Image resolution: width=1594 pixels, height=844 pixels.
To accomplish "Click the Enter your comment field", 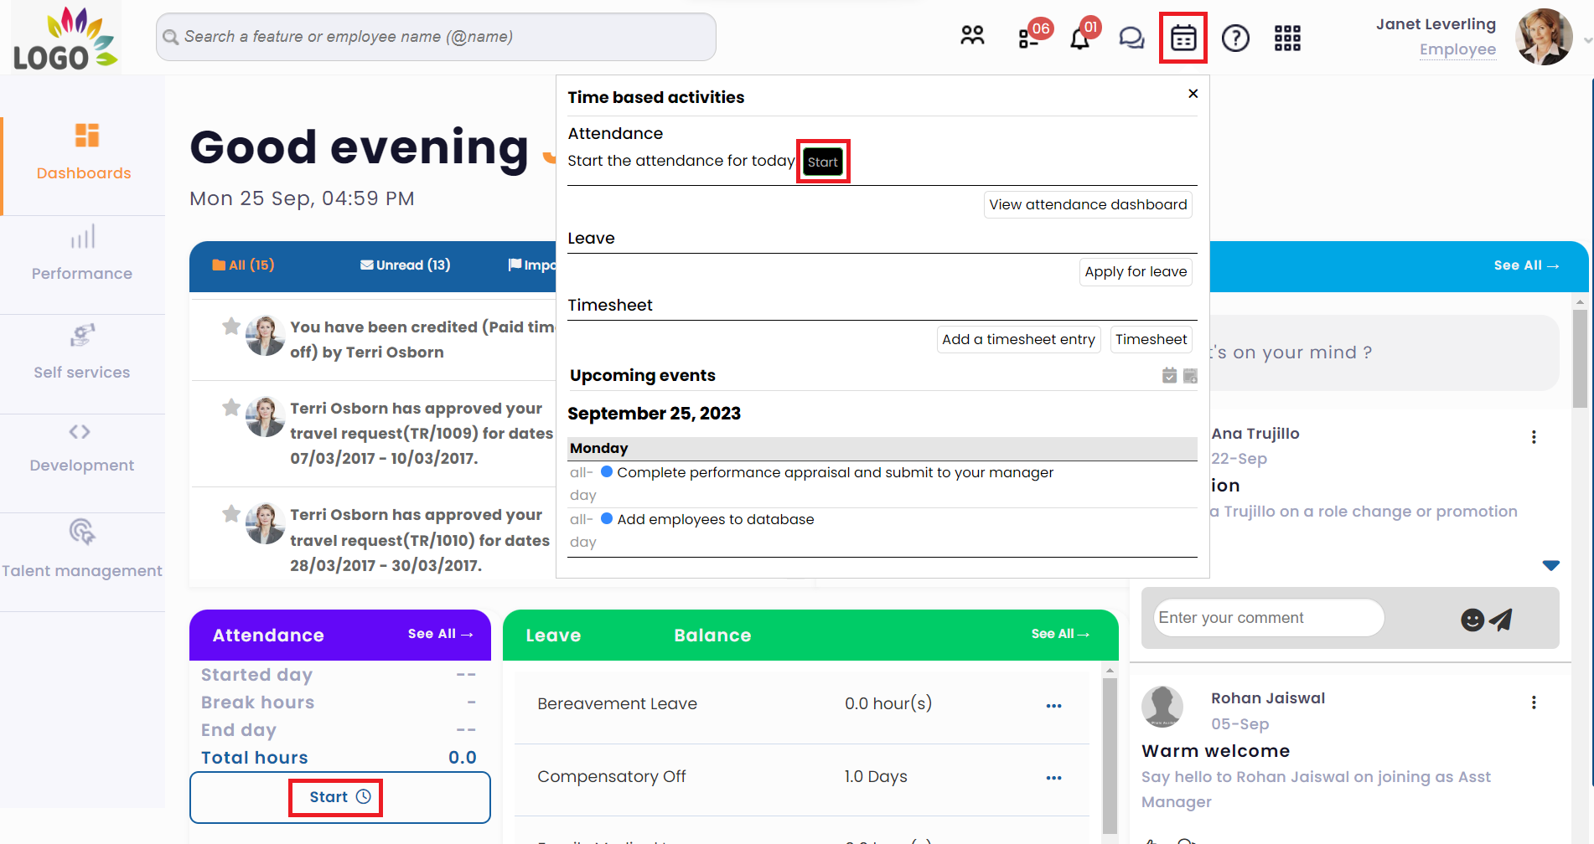I will click(x=1267, y=618).
